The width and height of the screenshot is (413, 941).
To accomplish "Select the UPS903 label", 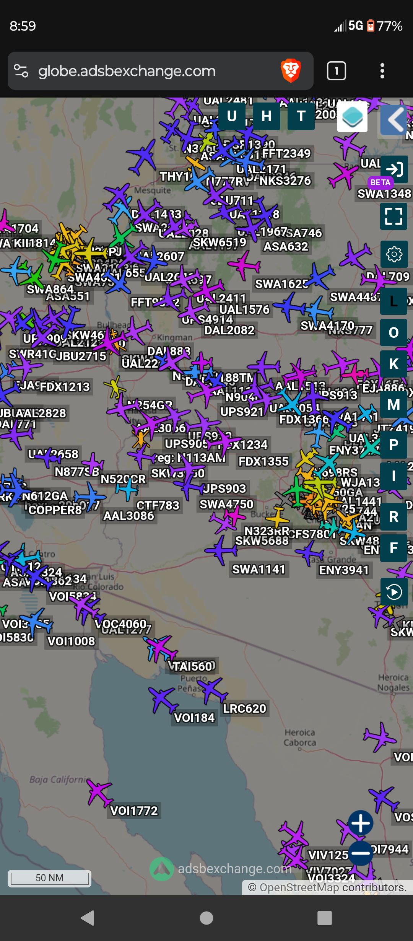I will click(224, 488).
